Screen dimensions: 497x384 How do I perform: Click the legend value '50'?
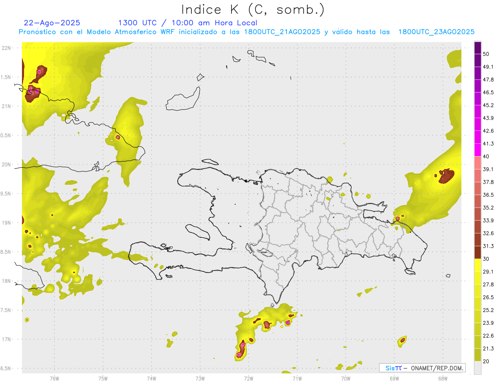487,54
